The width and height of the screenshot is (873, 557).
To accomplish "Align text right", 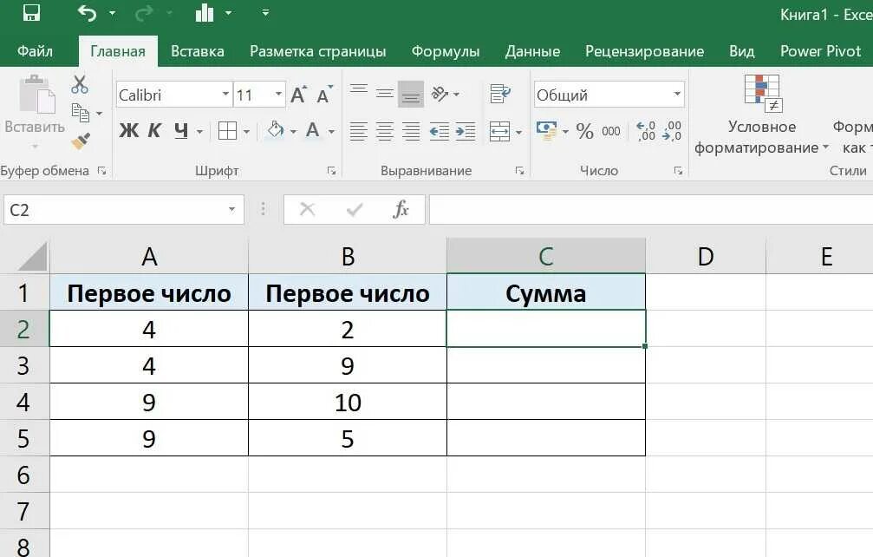I will coord(411,132).
